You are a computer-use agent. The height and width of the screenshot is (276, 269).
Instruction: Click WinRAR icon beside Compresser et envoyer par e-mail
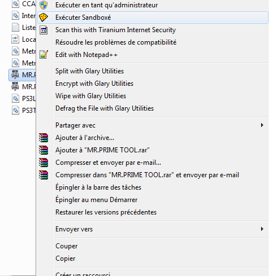point(44,163)
